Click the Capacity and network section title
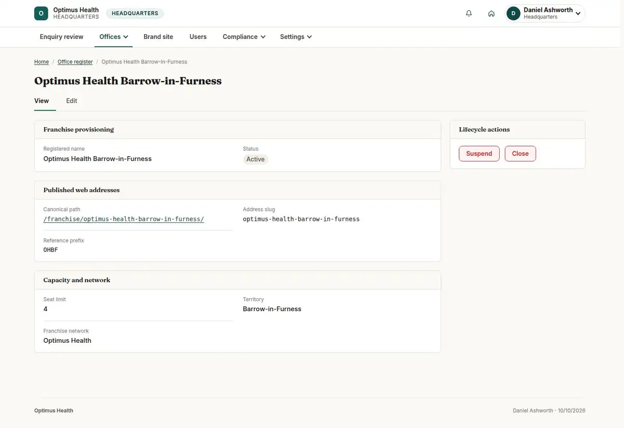The image size is (624, 428). pyautogui.click(x=77, y=280)
